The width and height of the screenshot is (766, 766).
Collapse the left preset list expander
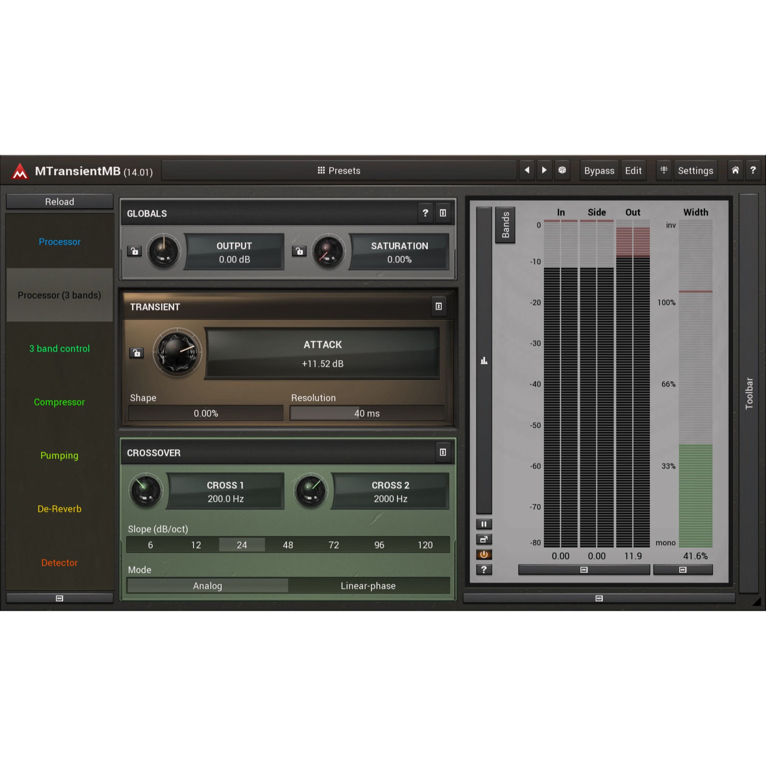[59, 598]
